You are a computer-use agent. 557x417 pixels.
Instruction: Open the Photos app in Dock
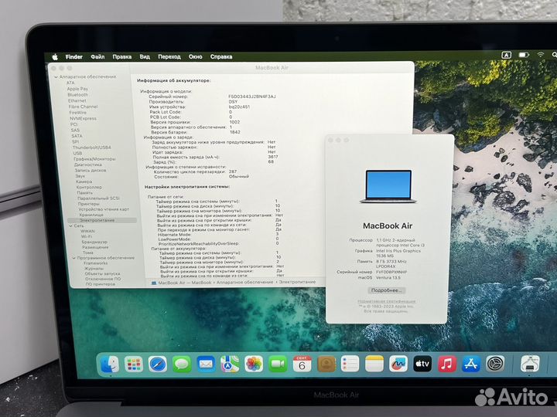coord(254,364)
